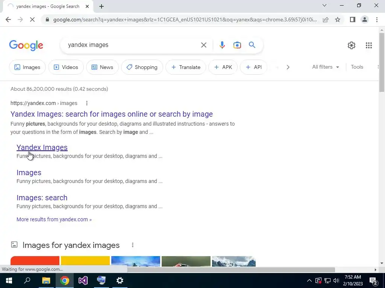Open the Google apps grid
This screenshot has width=385, height=288.
pyautogui.click(x=368, y=45)
